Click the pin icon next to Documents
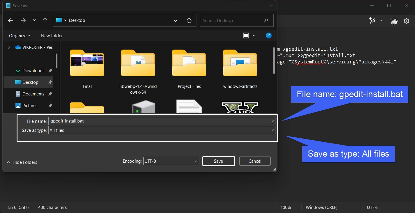The image size is (415, 213). pyautogui.click(x=50, y=94)
